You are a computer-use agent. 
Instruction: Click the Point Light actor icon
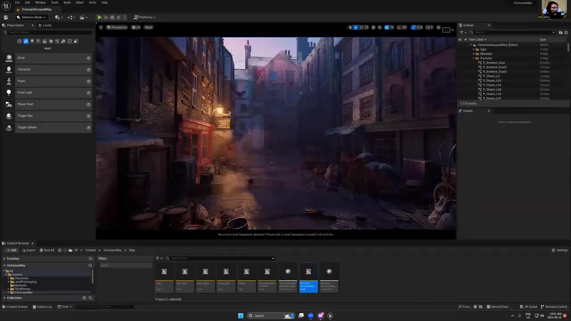coord(8,93)
